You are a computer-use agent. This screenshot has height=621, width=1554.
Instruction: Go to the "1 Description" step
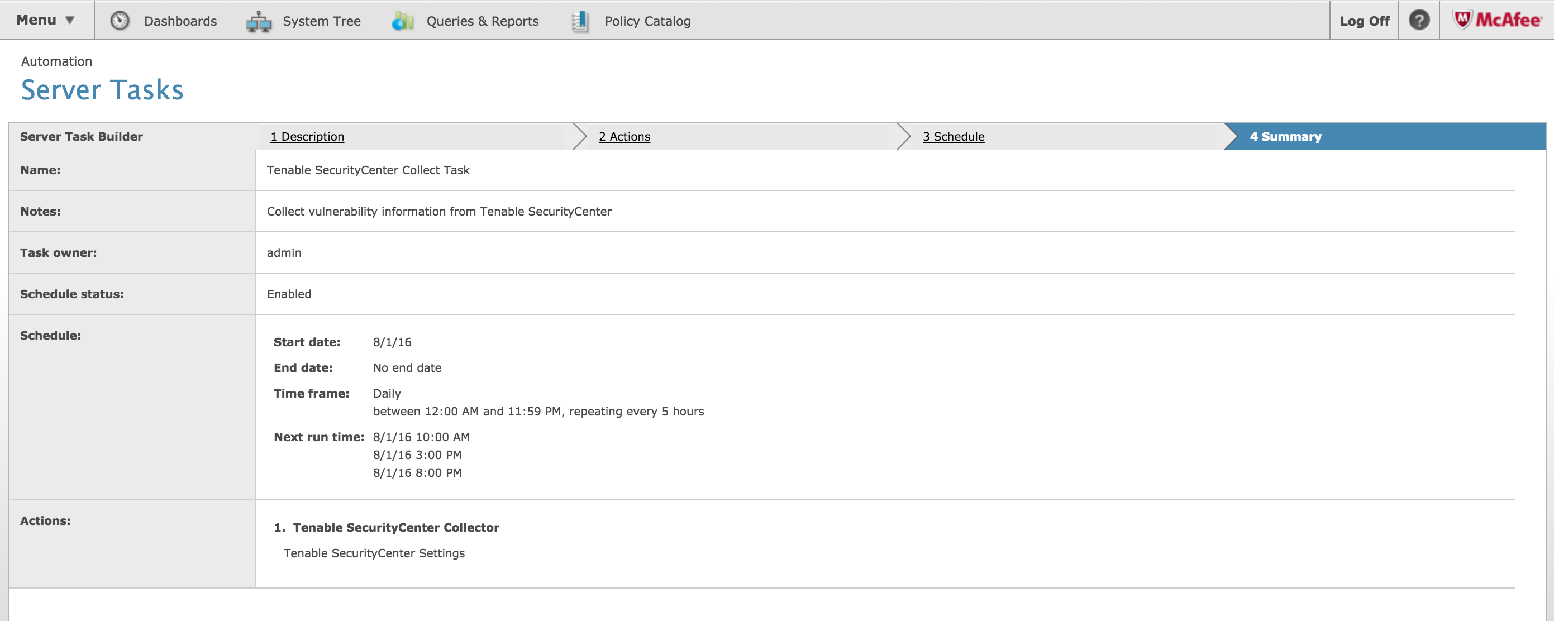(307, 136)
